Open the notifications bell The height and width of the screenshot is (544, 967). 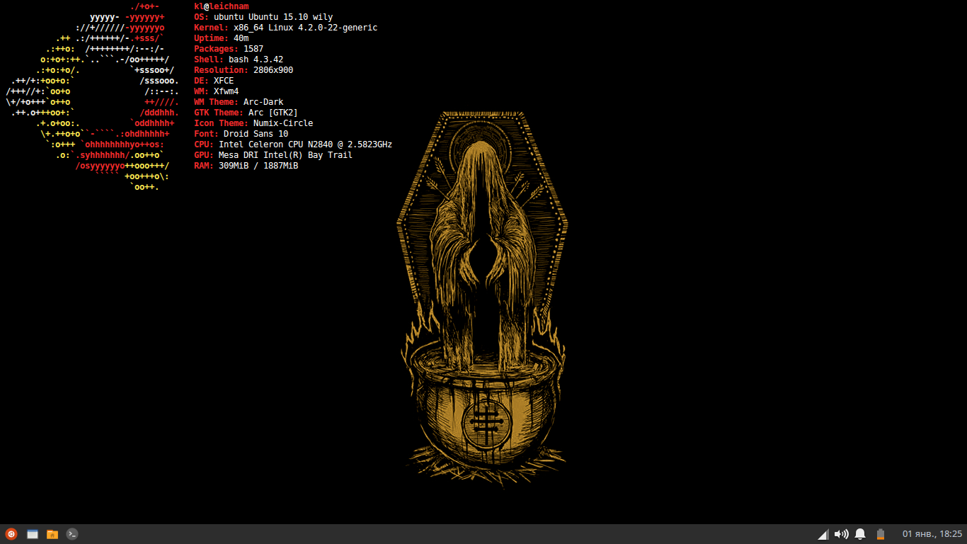click(860, 534)
